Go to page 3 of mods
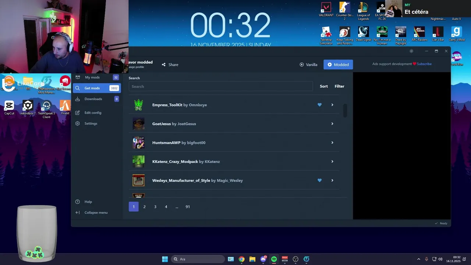The height and width of the screenshot is (265, 471). click(x=155, y=206)
